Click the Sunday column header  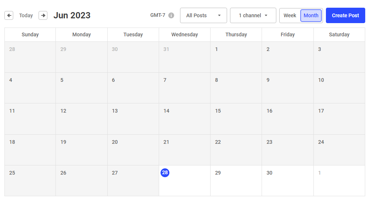[x=30, y=34]
